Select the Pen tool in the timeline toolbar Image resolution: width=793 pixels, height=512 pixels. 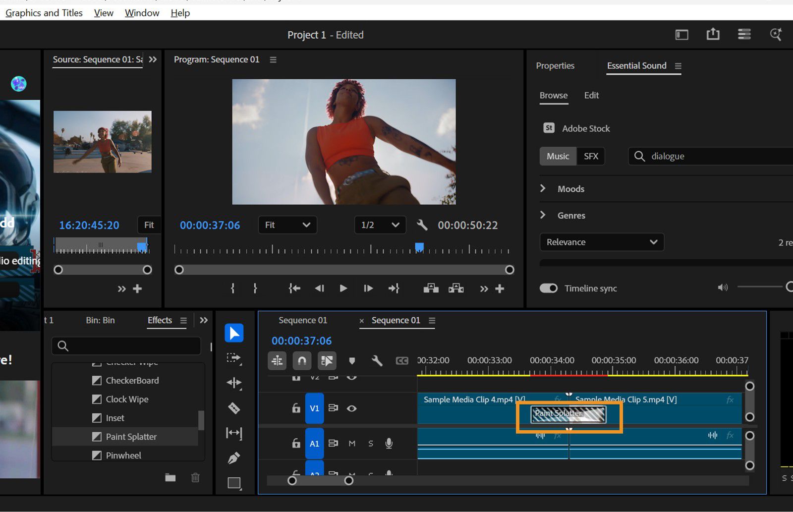coord(233,457)
